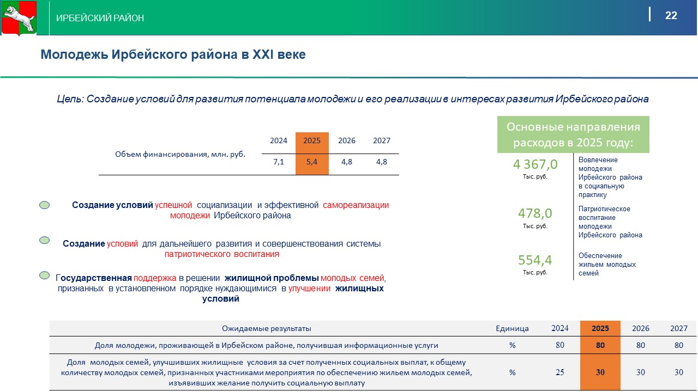The image size is (698, 392).
Task: Select the 554,4 housing expense figure
Action: pyautogui.click(x=535, y=260)
